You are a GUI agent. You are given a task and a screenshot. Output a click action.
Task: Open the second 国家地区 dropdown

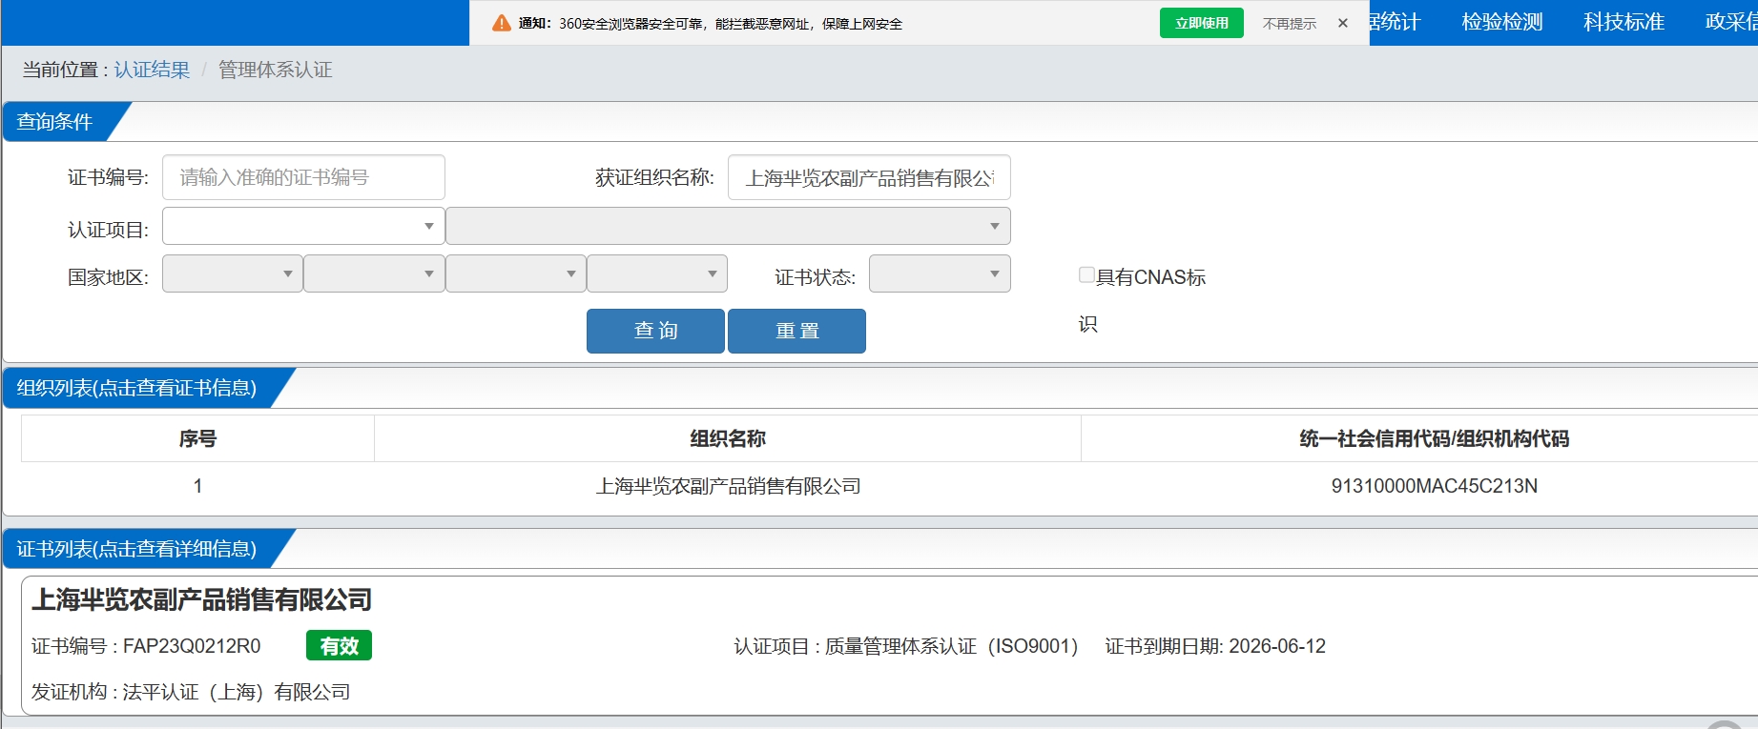pos(374,273)
